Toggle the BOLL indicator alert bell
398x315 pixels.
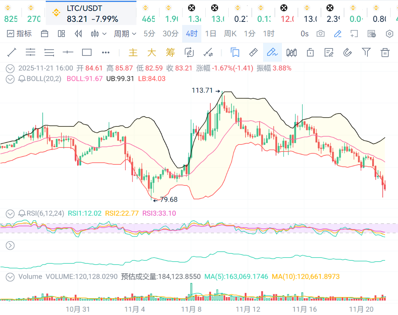tap(22, 79)
